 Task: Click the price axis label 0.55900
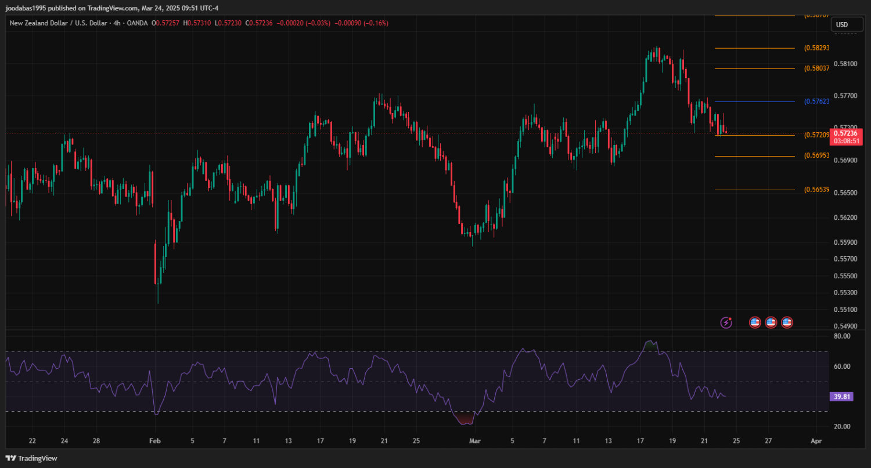(x=845, y=242)
